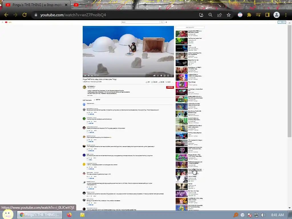
Task: Open the channel avatar by Subscribe
Action: tap(84, 87)
